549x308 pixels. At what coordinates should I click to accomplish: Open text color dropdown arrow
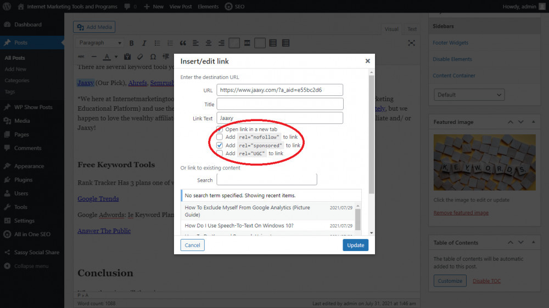(116, 56)
